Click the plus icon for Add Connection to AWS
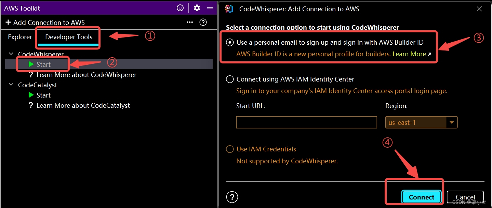 click(x=8, y=23)
